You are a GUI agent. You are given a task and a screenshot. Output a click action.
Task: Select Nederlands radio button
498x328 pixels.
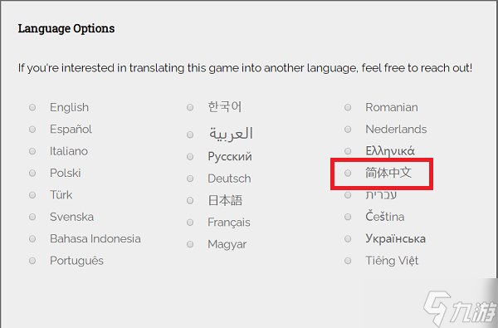(x=348, y=130)
